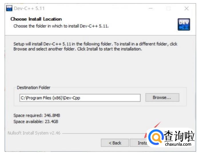The image size is (198, 153).
Task: Go to previous step with Back
Action: 115,143
